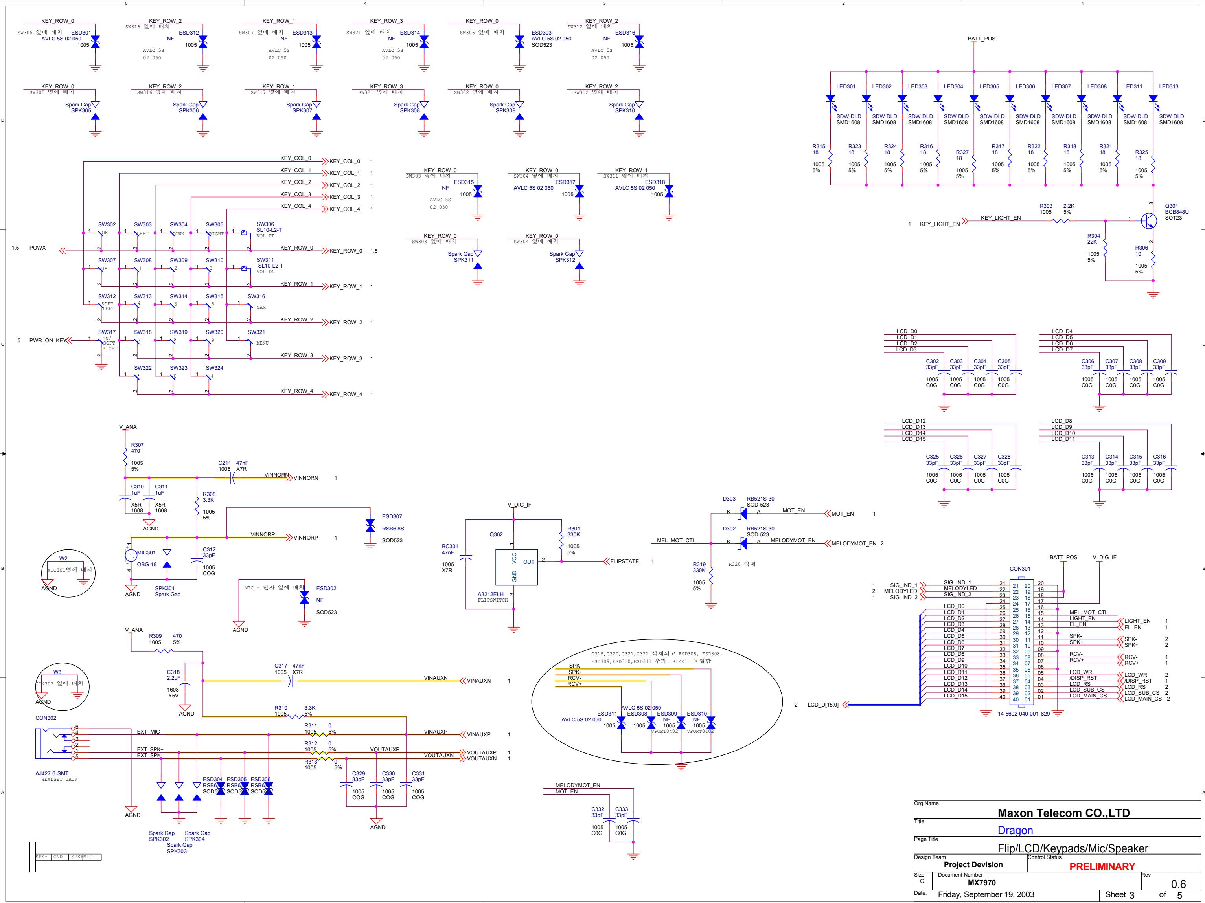This screenshot has width=1205, height=903.
Task: Click the LED301 diode symbol
Action: [x=831, y=100]
